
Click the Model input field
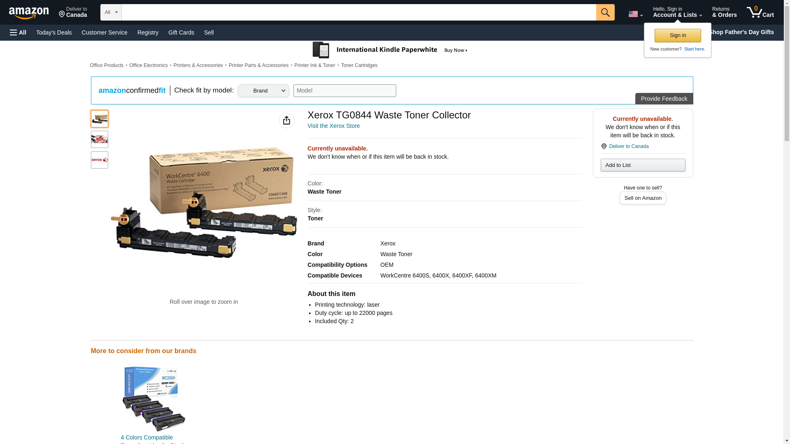[344, 91]
